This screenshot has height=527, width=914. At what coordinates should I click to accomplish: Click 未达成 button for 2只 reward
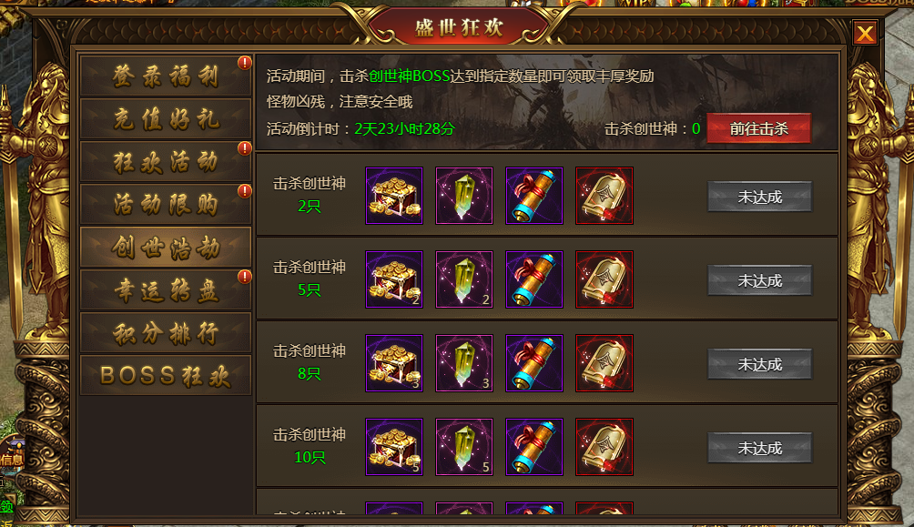[759, 197]
